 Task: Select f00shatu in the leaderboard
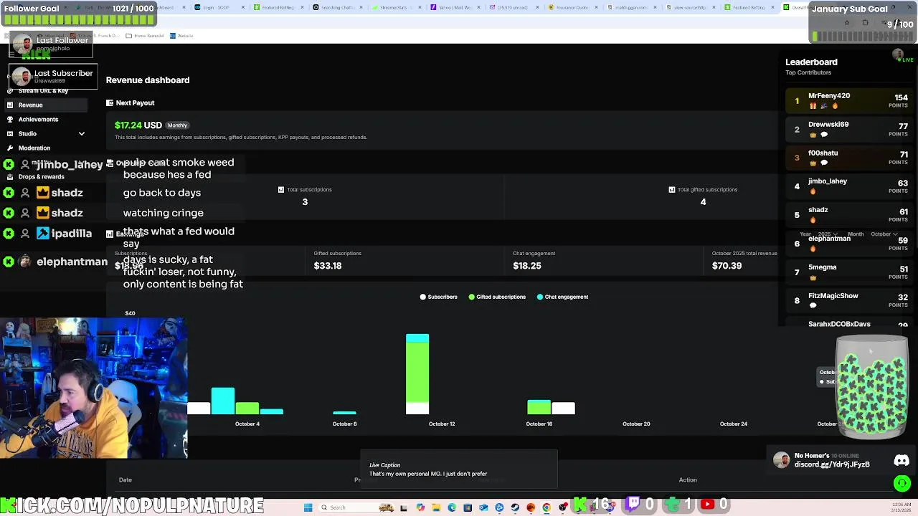click(848, 158)
